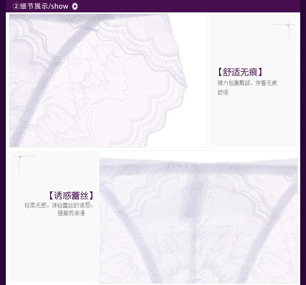The image size is (306, 285).
Task: Click the single 舒适 text line
Action: click(223, 92)
